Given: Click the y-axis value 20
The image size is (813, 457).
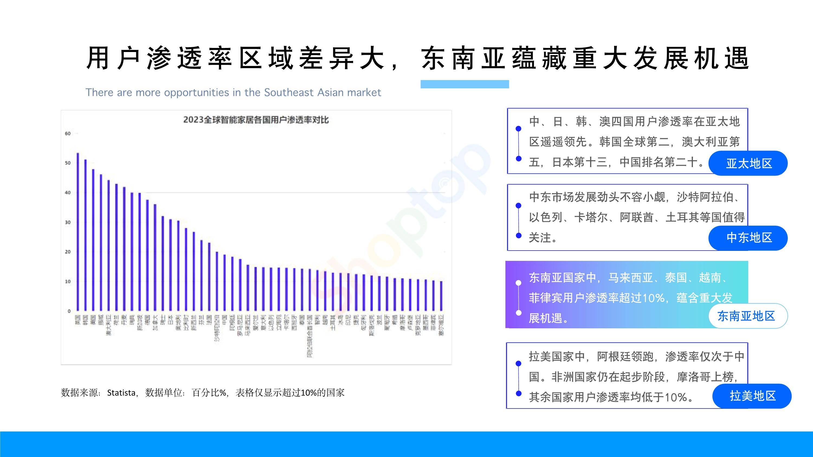Looking at the screenshot, I should pos(68,252).
